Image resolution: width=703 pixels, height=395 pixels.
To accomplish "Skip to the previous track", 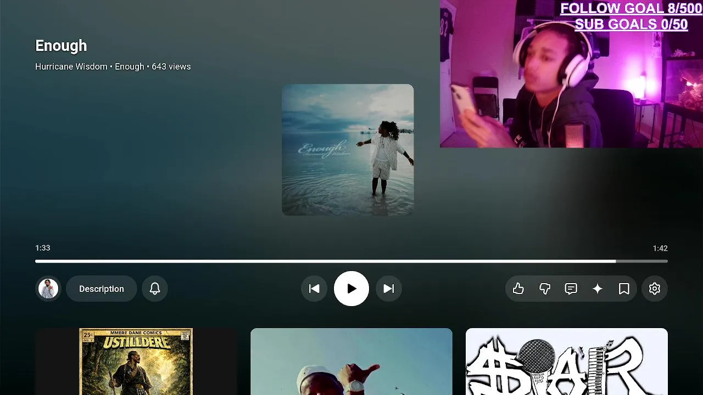I will click(314, 289).
